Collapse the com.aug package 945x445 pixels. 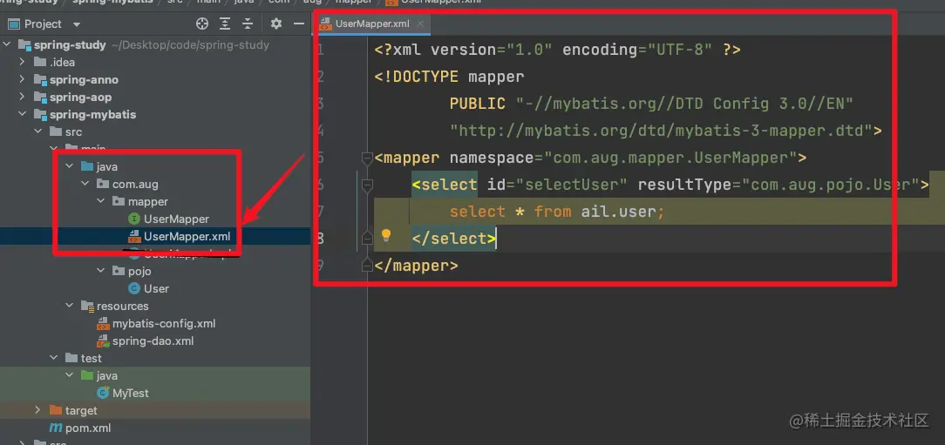pos(85,184)
